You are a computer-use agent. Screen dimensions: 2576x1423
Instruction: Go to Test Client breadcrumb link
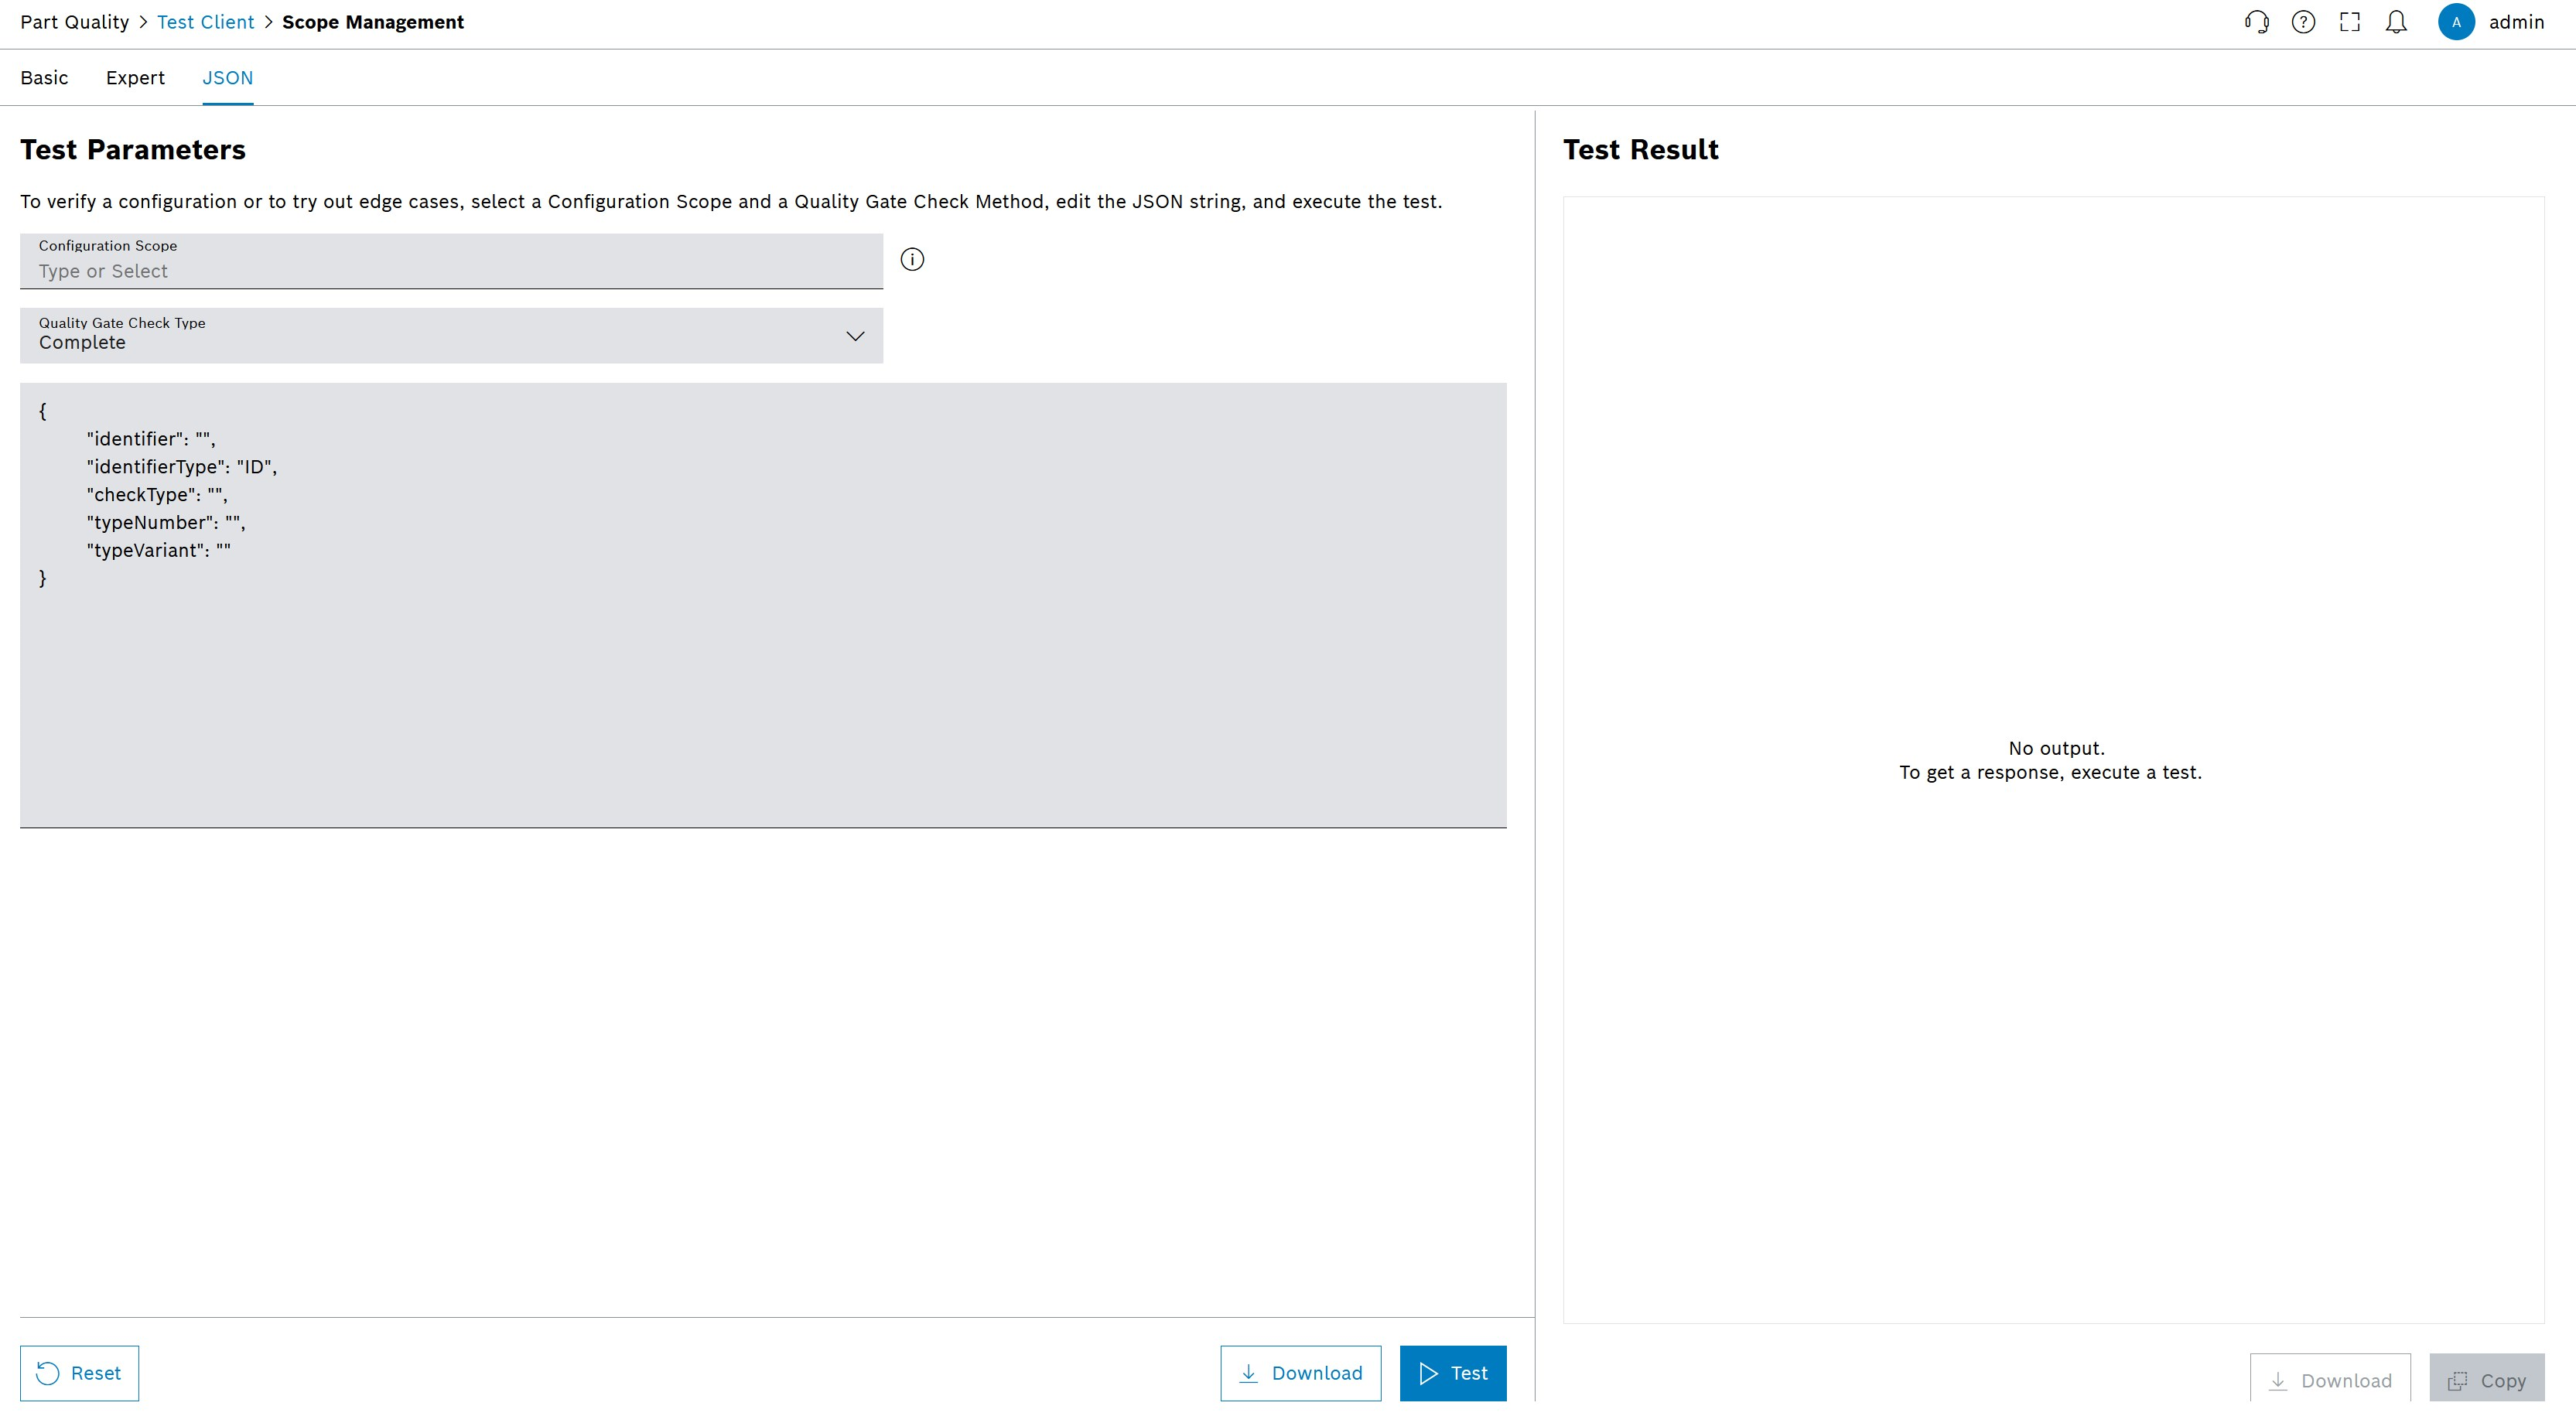point(205,22)
